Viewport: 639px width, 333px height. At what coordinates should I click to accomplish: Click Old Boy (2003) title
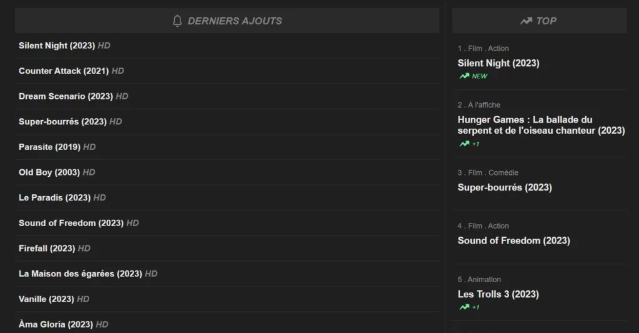(49, 172)
